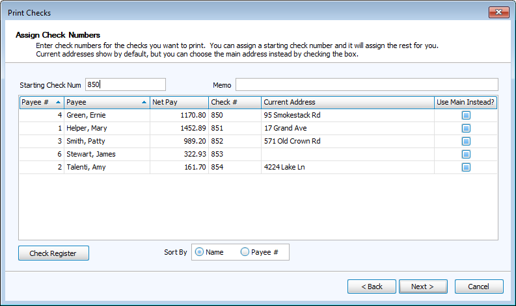Close the Print Checks dialog window
This screenshot has width=516, height=306.
click(498, 12)
